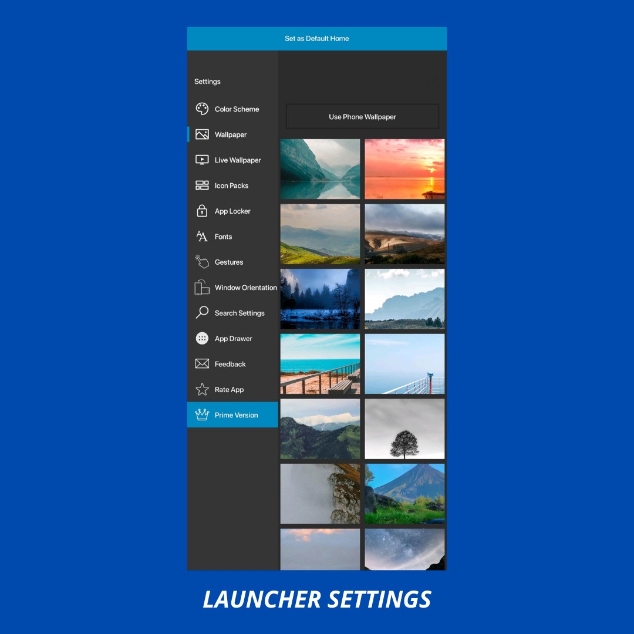Open Feedback envelope icon

pyautogui.click(x=202, y=364)
